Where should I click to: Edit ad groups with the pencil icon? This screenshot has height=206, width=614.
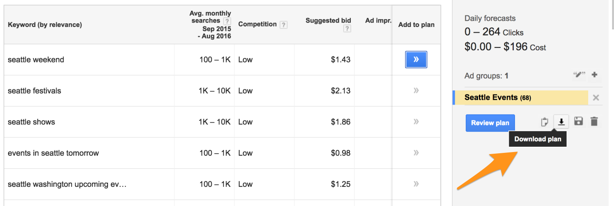pyautogui.click(x=579, y=75)
